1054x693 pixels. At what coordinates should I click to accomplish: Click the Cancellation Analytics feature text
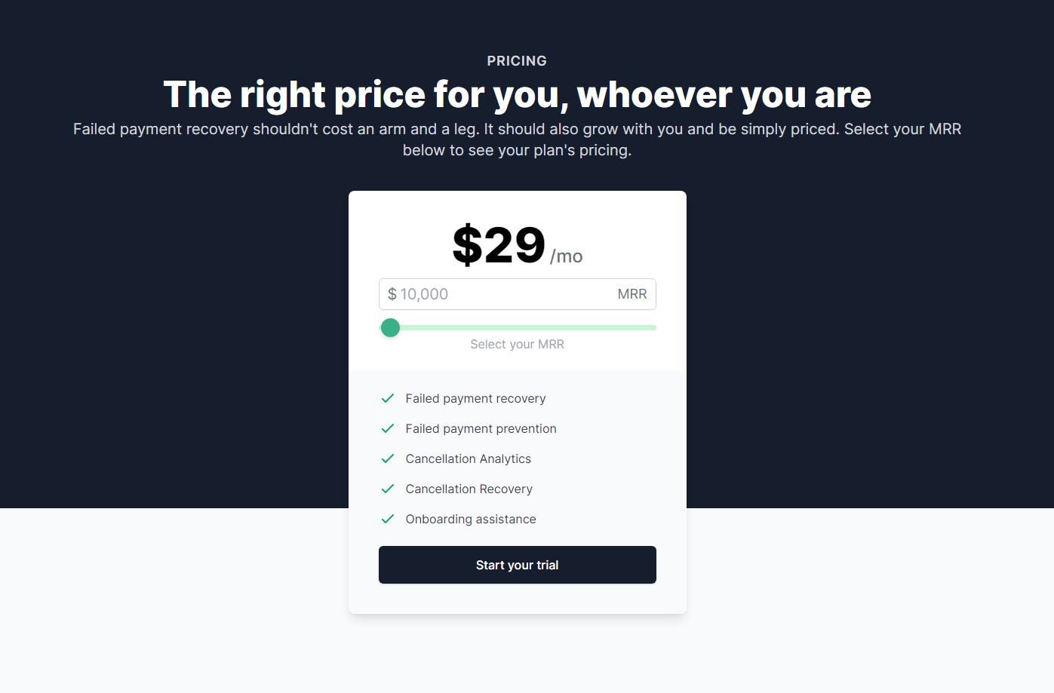(x=468, y=458)
